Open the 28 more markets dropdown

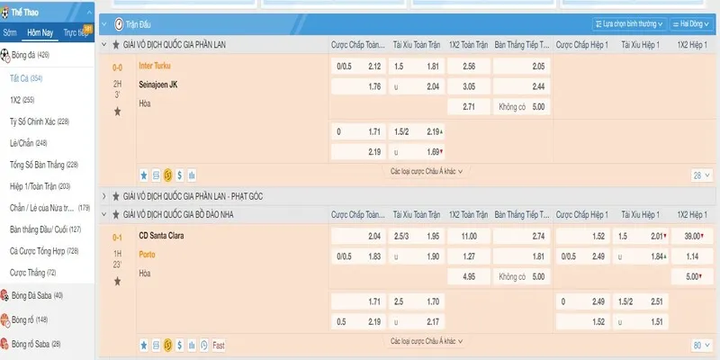point(702,175)
